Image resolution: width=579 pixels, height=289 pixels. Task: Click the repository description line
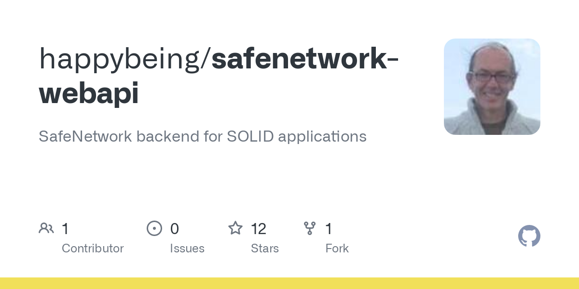point(203,137)
